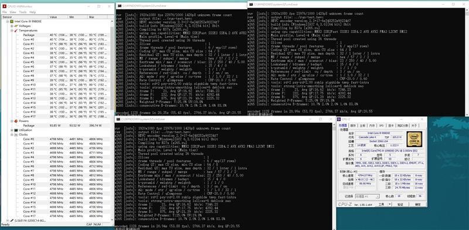469x230 pixels.
Task: Switch to the 关于 tab in CPU-Z
Action: (x=414, y=126)
